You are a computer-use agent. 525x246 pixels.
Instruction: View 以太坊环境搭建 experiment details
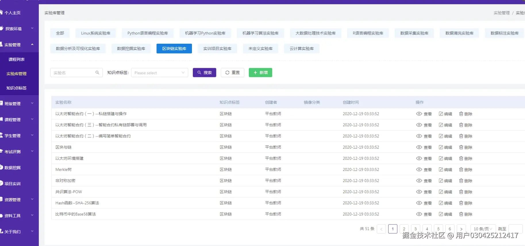424,158
